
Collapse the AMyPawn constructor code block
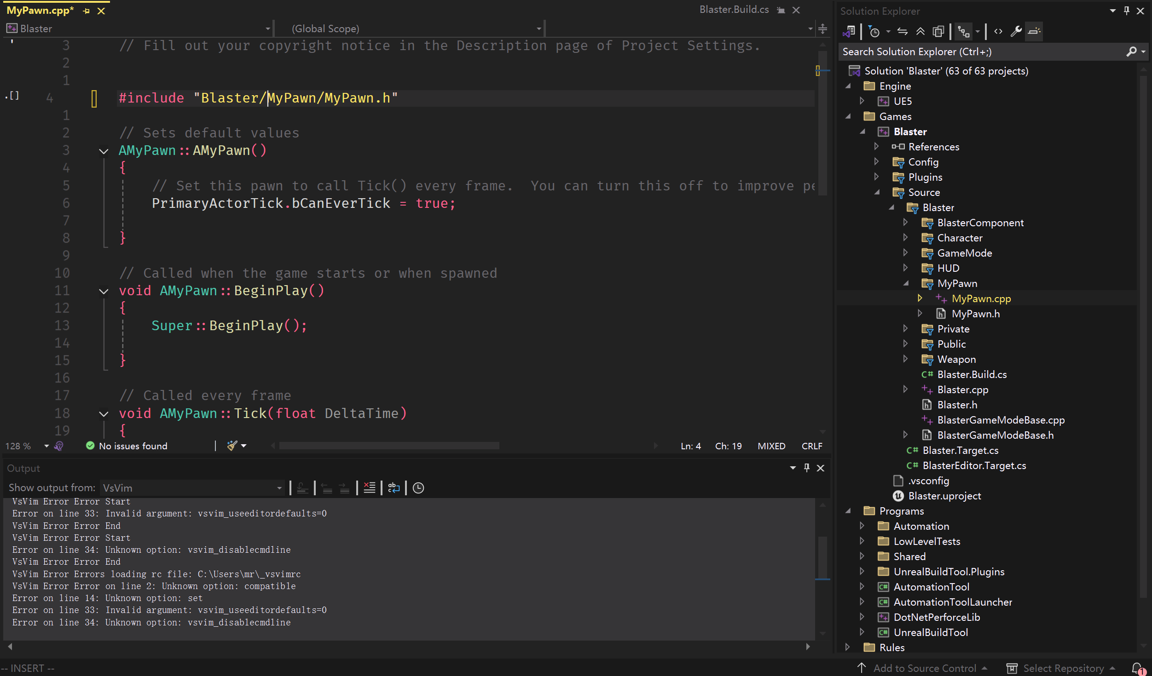click(104, 151)
